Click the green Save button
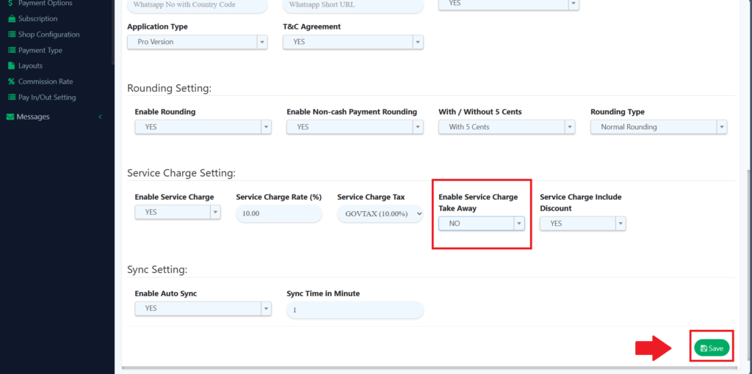752x374 pixels. [711, 348]
